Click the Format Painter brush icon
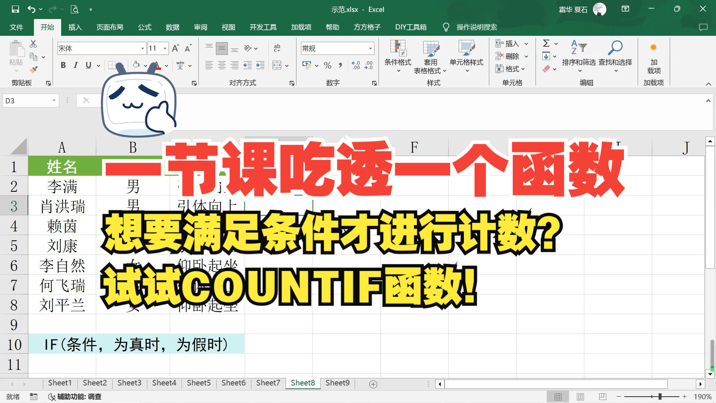 [x=34, y=69]
